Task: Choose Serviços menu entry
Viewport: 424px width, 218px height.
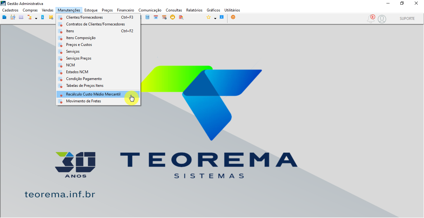Action: point(98,51)
